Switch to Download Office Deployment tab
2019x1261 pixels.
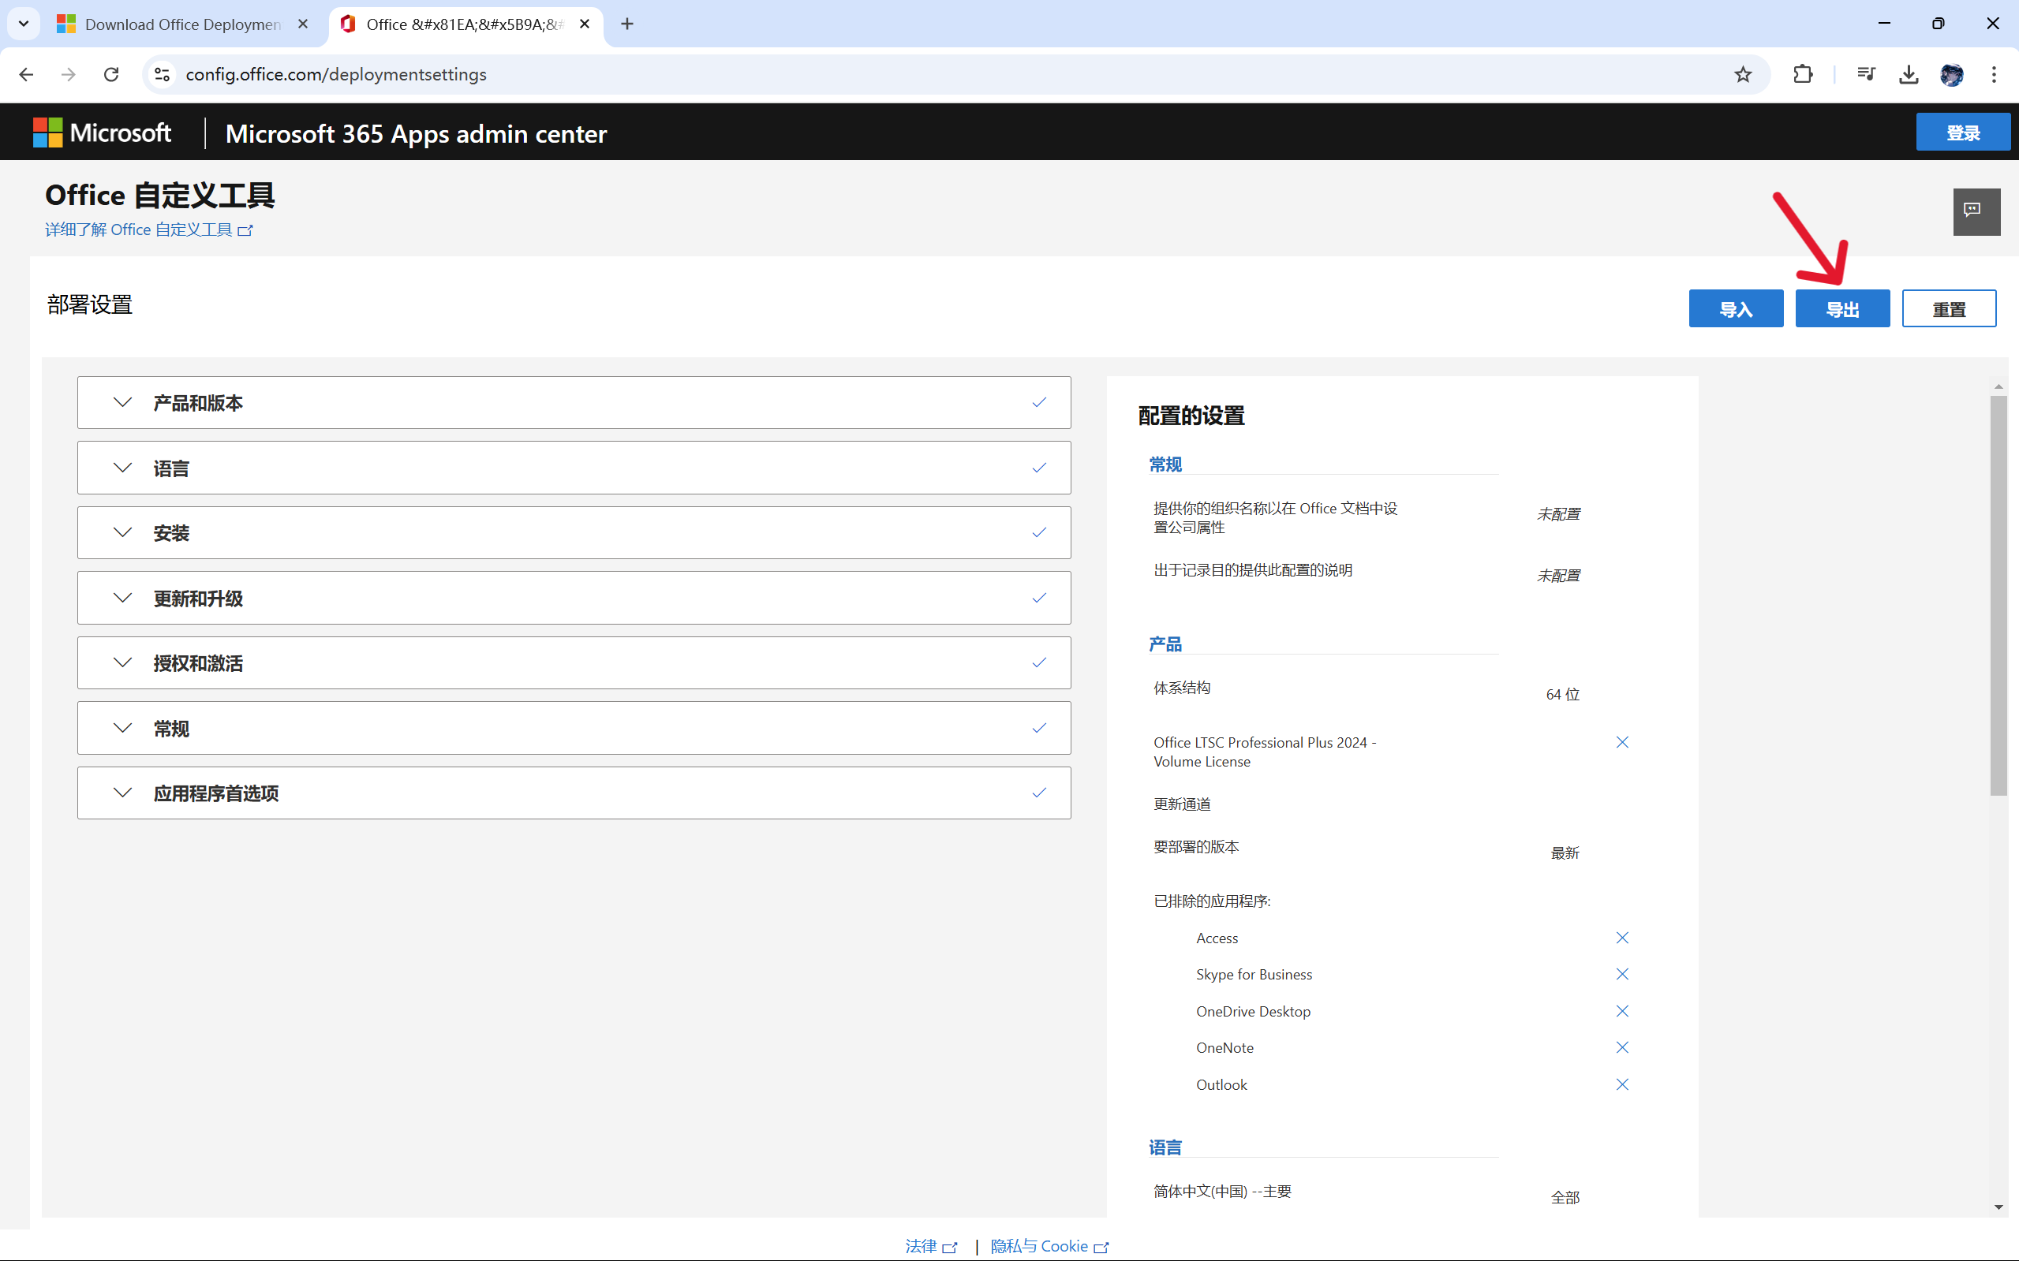184,24
